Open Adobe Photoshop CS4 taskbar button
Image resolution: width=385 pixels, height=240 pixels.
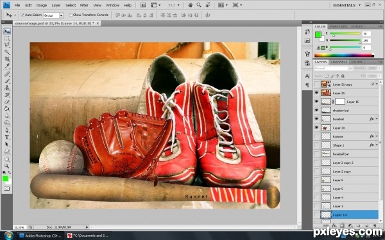pos(40,236)
